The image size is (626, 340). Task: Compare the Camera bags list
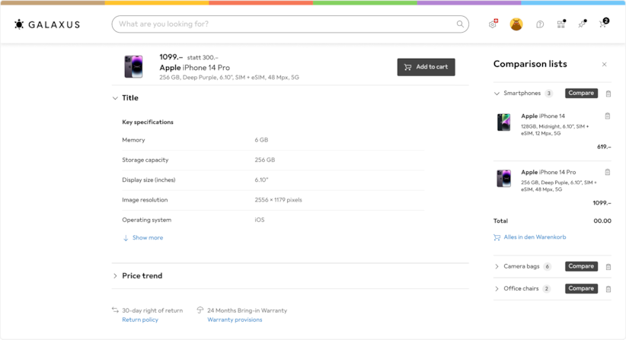581,266
